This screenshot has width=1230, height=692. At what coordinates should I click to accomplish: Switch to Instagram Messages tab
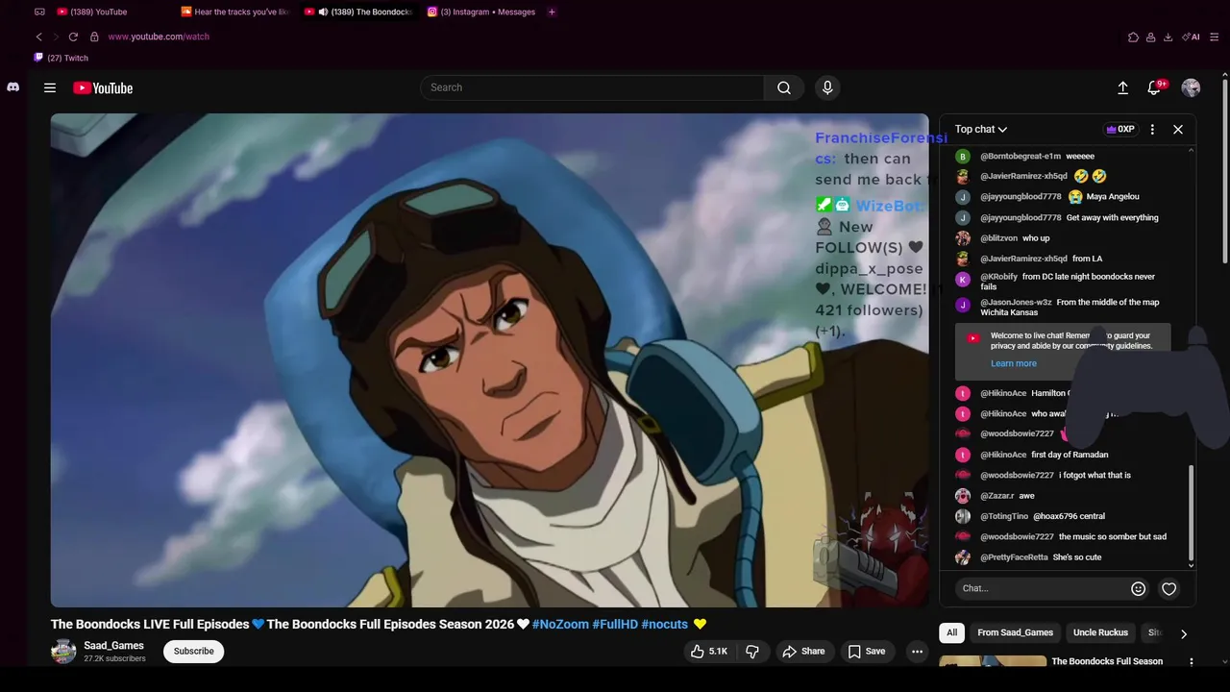480,12
